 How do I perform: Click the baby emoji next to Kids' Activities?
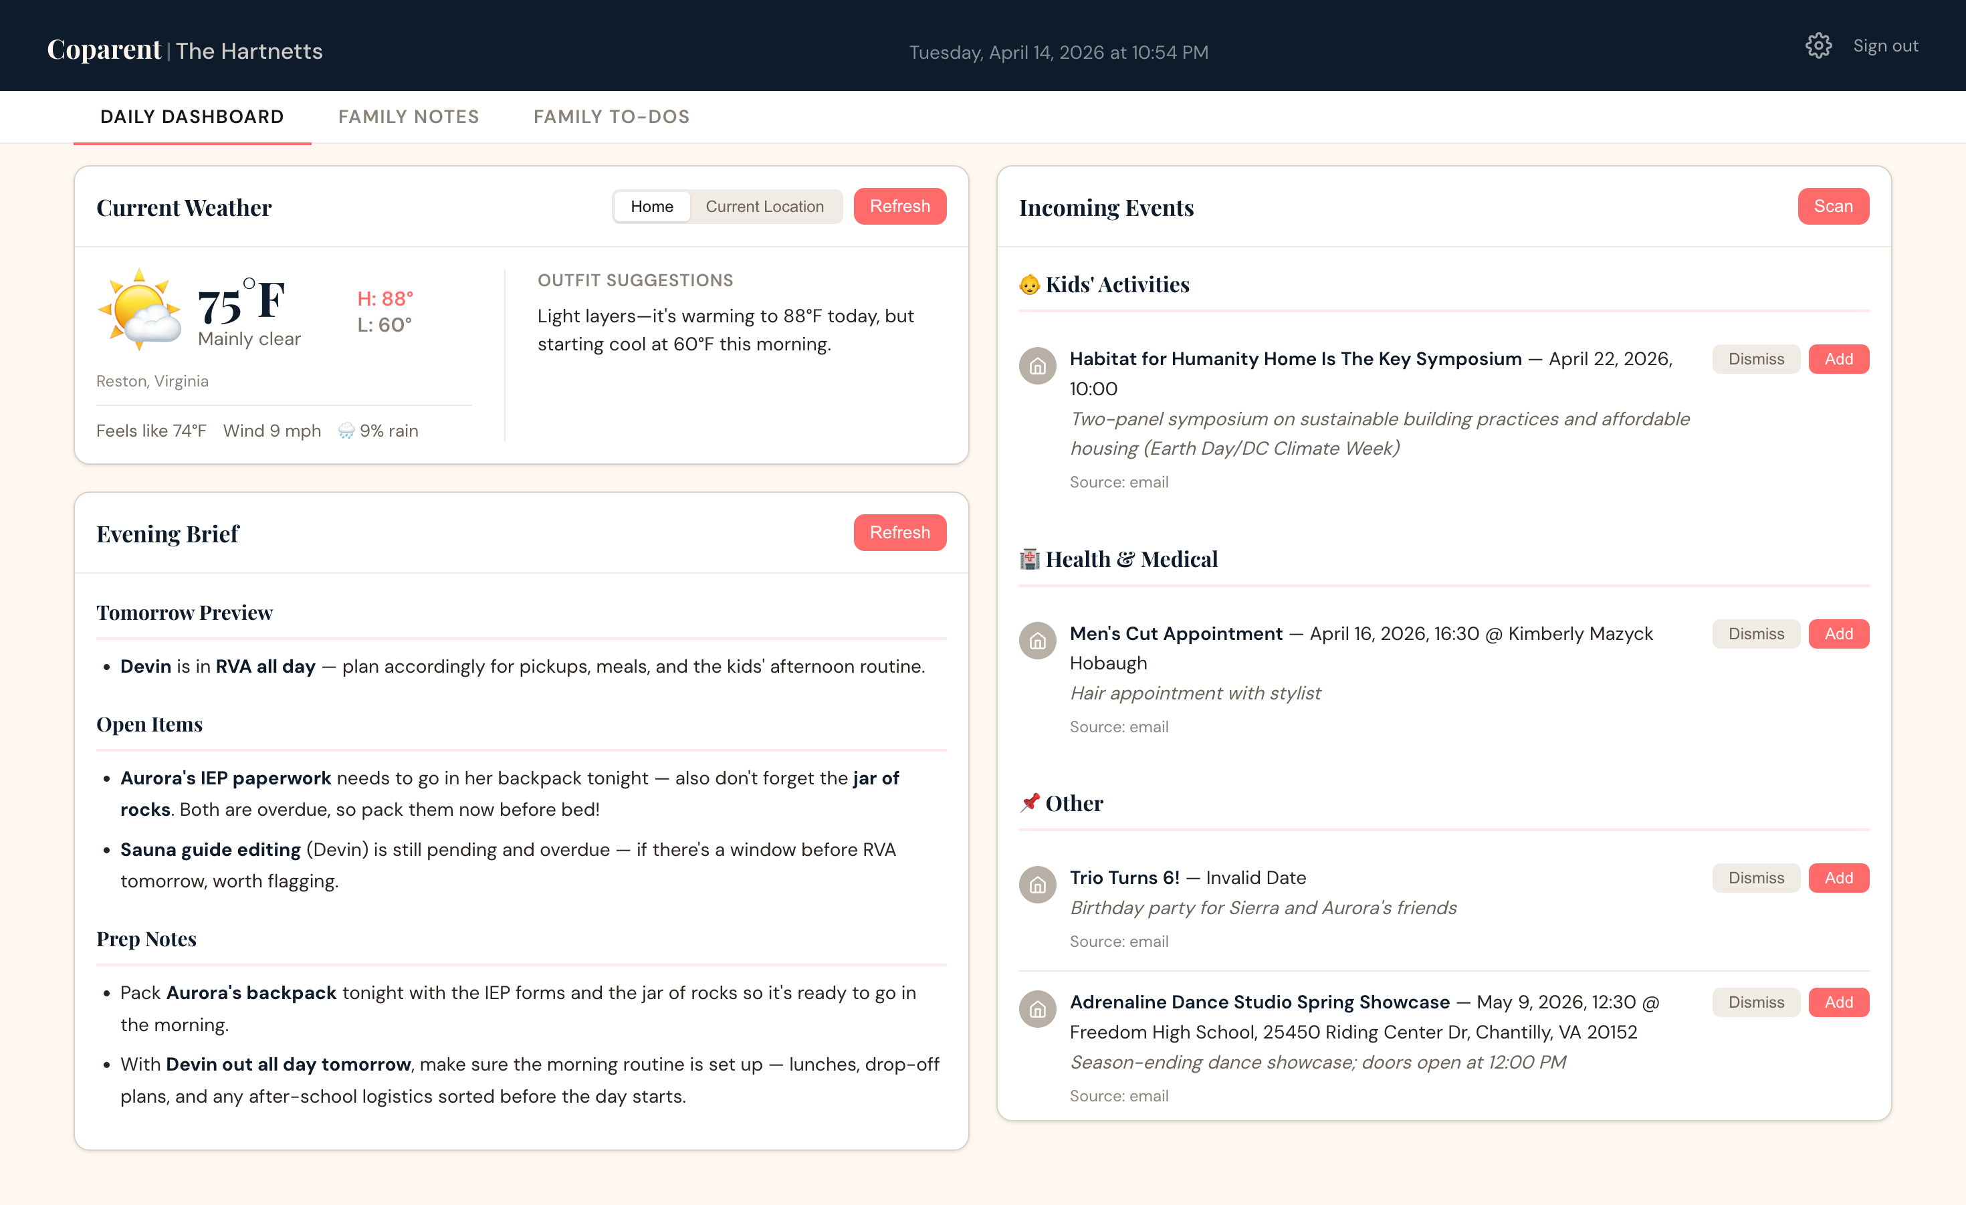pos(1029,284)
